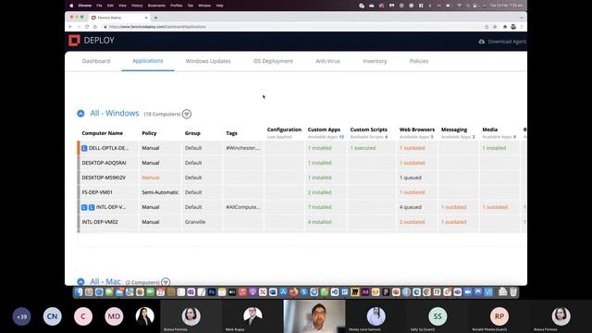The image size is (592, 333).
Task: Click the Web Browsers column header
Action: [x=417, y=129]
